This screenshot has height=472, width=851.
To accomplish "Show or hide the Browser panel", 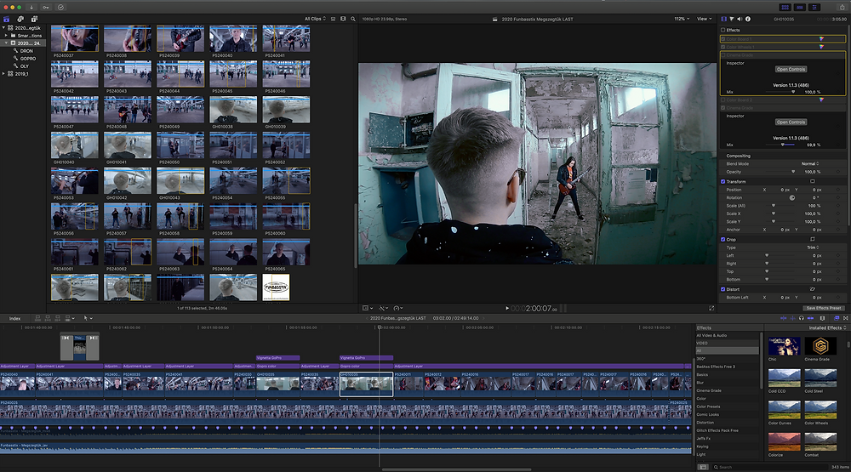I will (785, 7).
